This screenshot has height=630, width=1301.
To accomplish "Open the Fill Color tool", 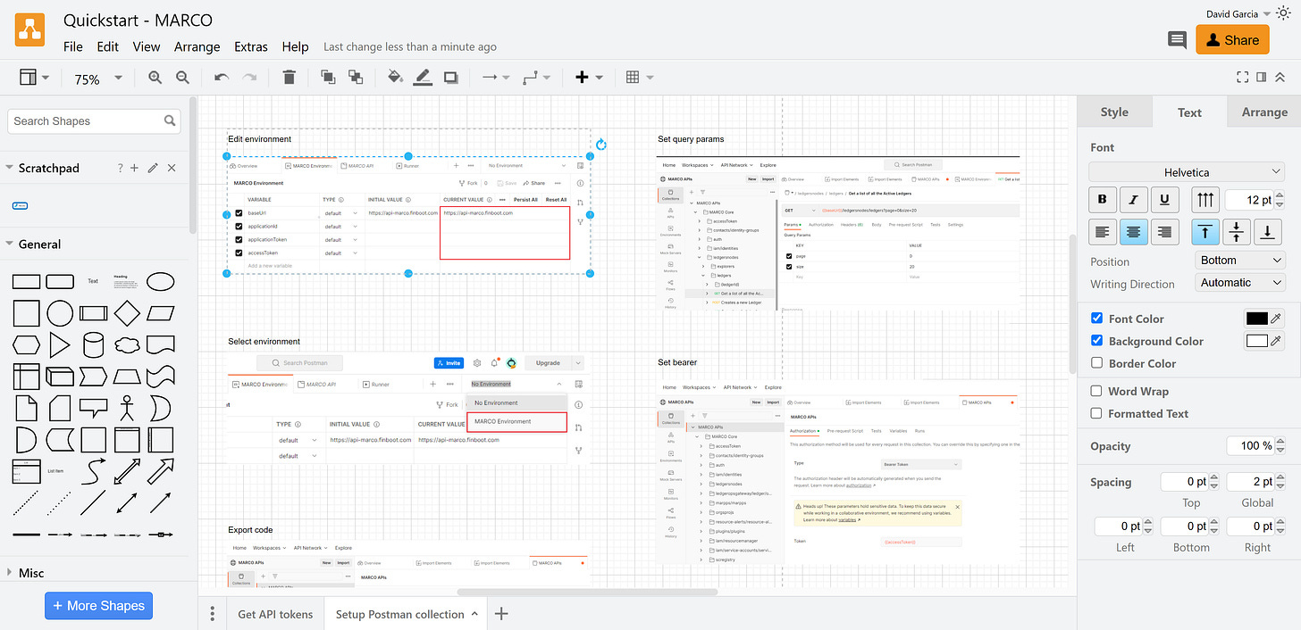I will [395, 78].
